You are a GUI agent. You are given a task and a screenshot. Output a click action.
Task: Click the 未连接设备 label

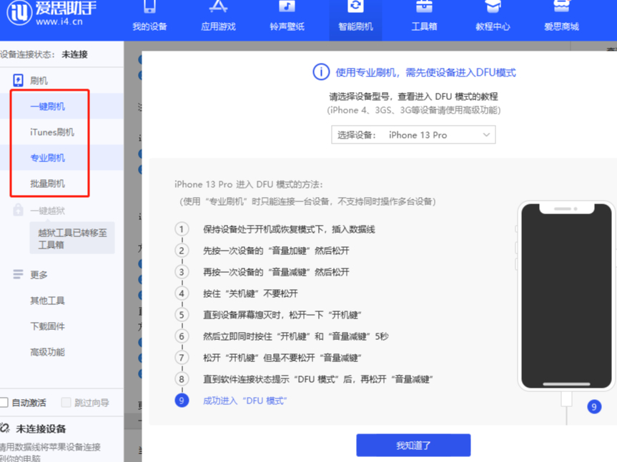pos(41,428)
